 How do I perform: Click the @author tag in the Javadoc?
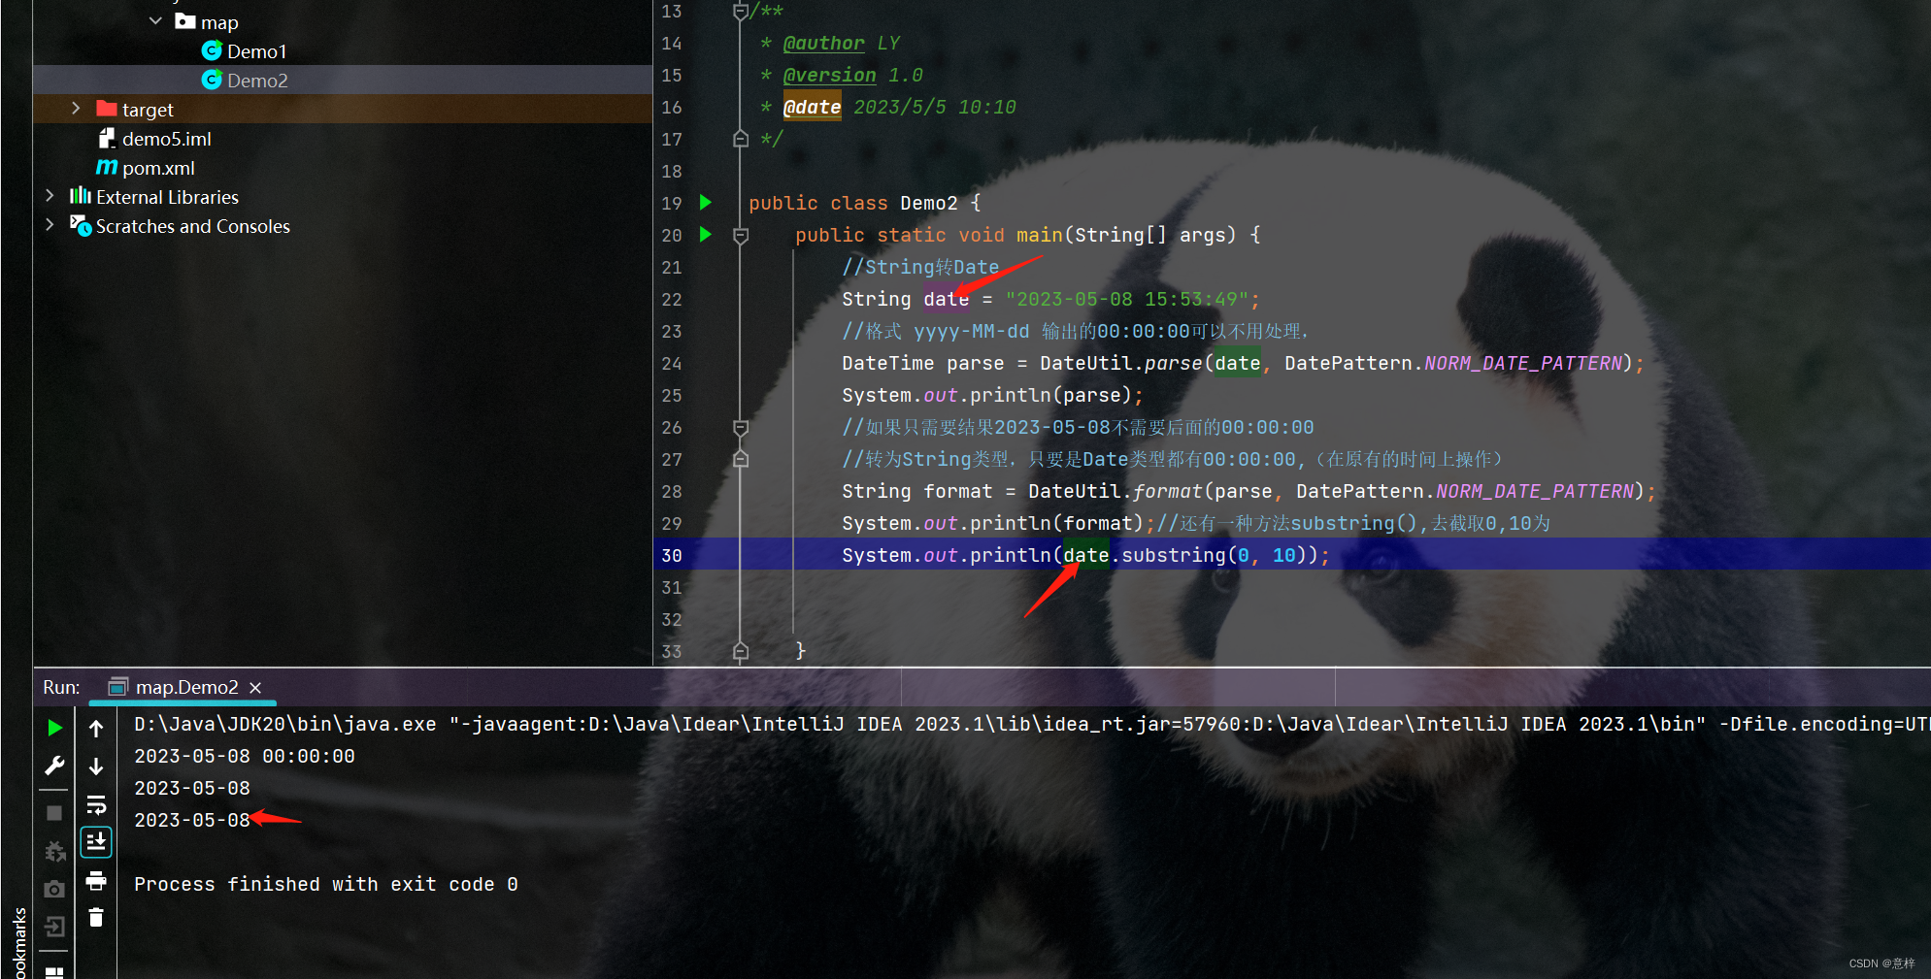tap(823, 43)
